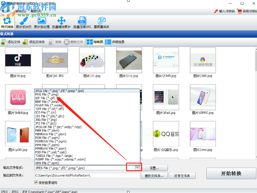This screenshot has height=193, width=257.
Task: Click the 开始转换 start conversion button
Action: (x=231, y=174)
